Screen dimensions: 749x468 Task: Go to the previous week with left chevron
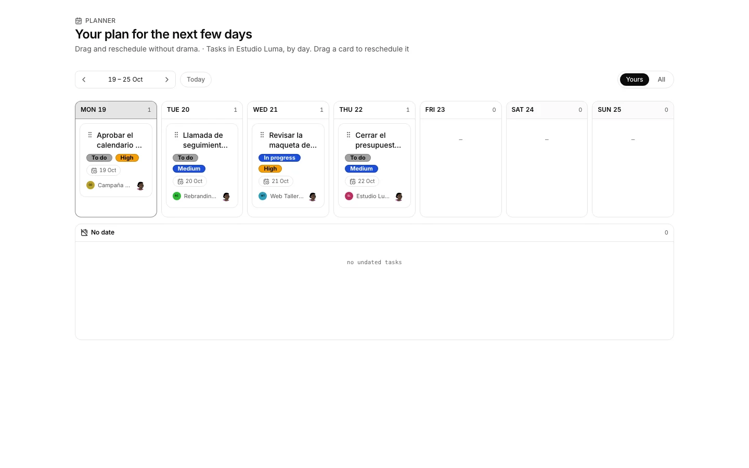[84, 80]
